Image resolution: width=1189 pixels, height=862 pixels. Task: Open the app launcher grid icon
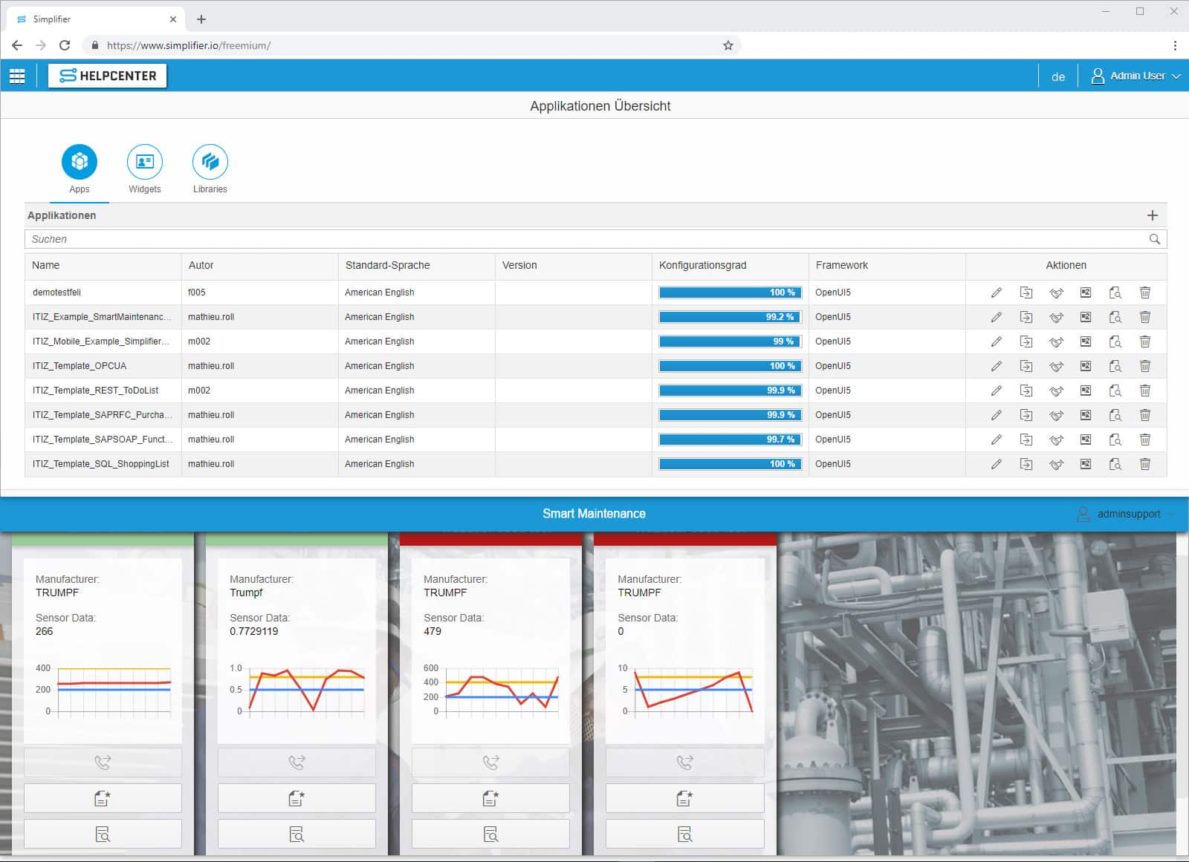tap(17, 76)
